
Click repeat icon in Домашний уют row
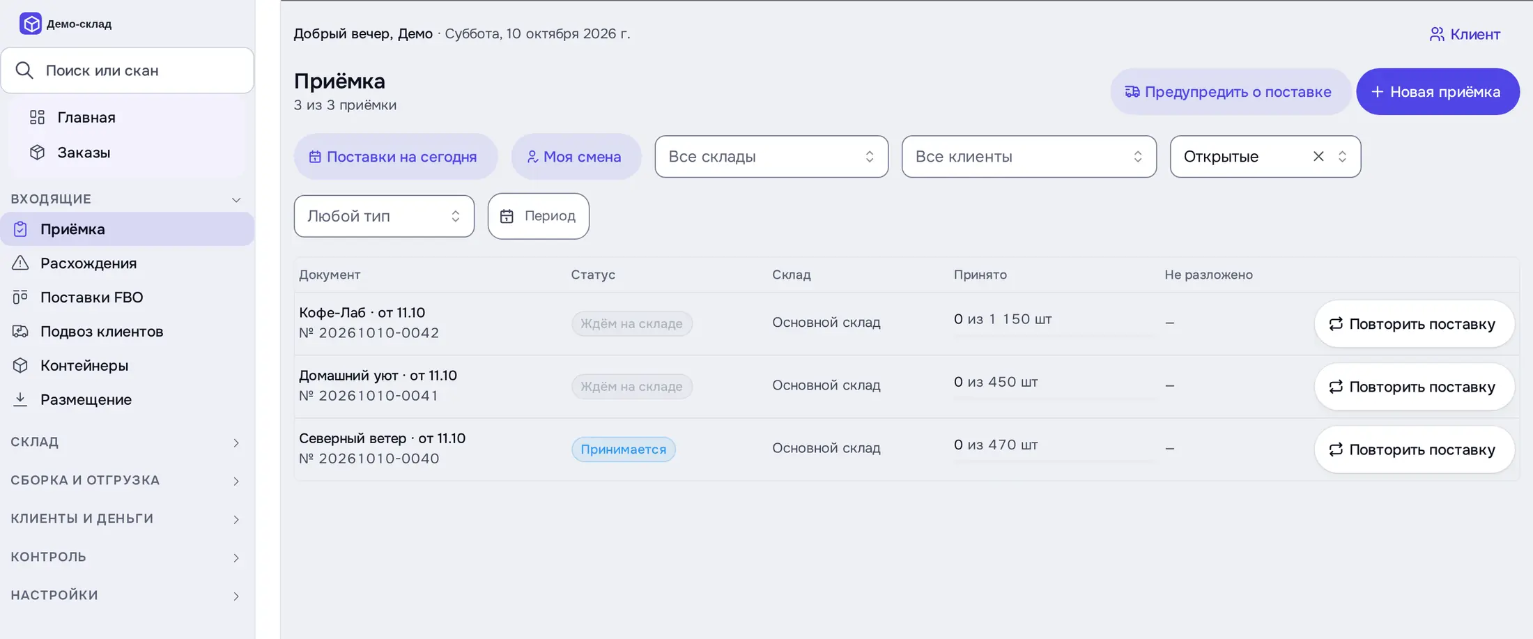click(x=1335, y=387)
